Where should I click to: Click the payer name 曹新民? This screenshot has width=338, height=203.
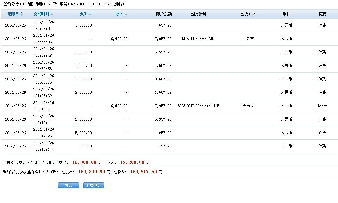(249, 106)
